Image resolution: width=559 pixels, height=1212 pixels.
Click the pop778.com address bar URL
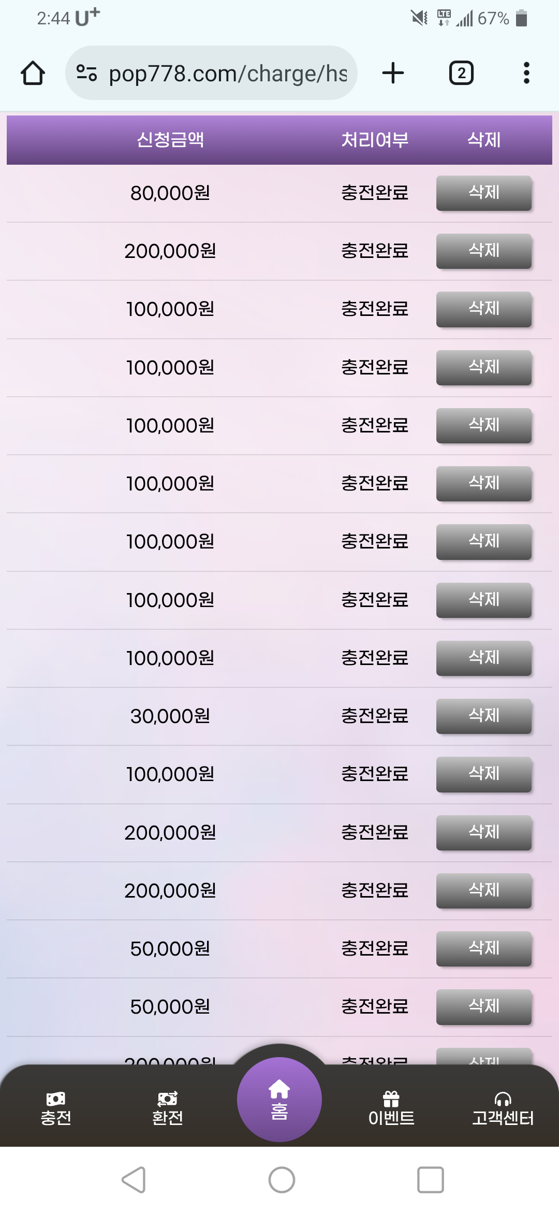[x=228, y=73]
